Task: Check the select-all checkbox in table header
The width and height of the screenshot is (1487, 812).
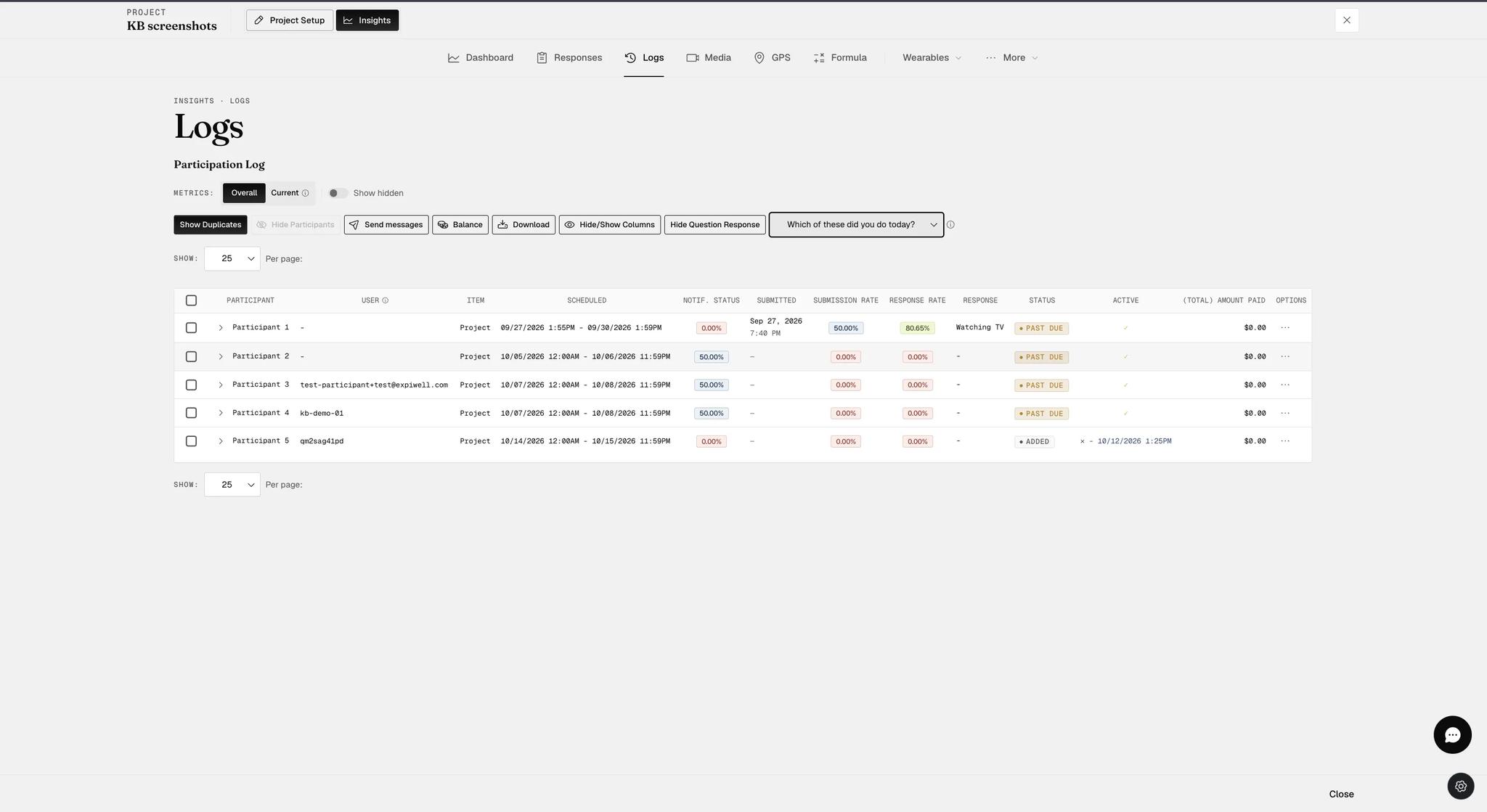Action: click(191, 300)
